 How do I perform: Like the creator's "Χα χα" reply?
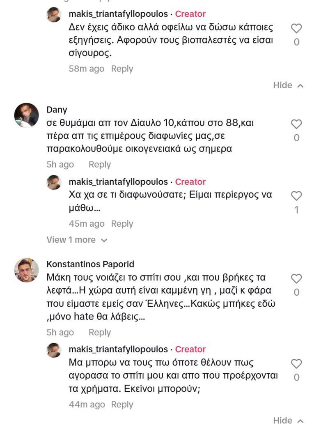(x=296, y=196)
